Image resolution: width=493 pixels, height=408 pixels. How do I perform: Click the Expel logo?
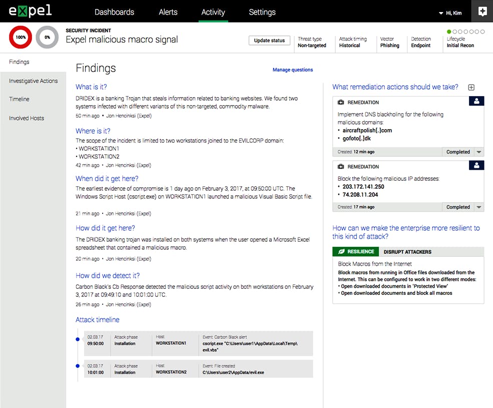pos(30,11)
